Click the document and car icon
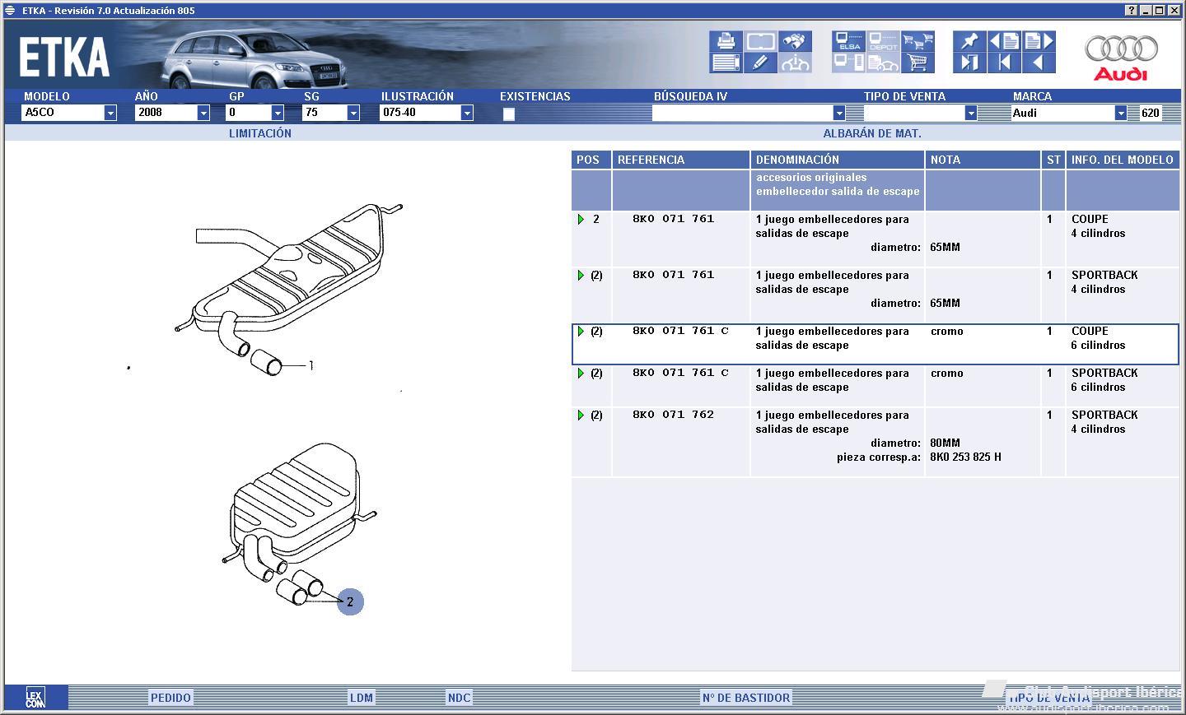 883,63
